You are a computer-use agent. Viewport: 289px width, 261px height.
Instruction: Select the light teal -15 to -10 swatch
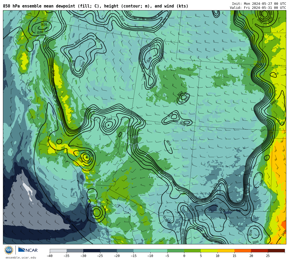click(142, 251)
